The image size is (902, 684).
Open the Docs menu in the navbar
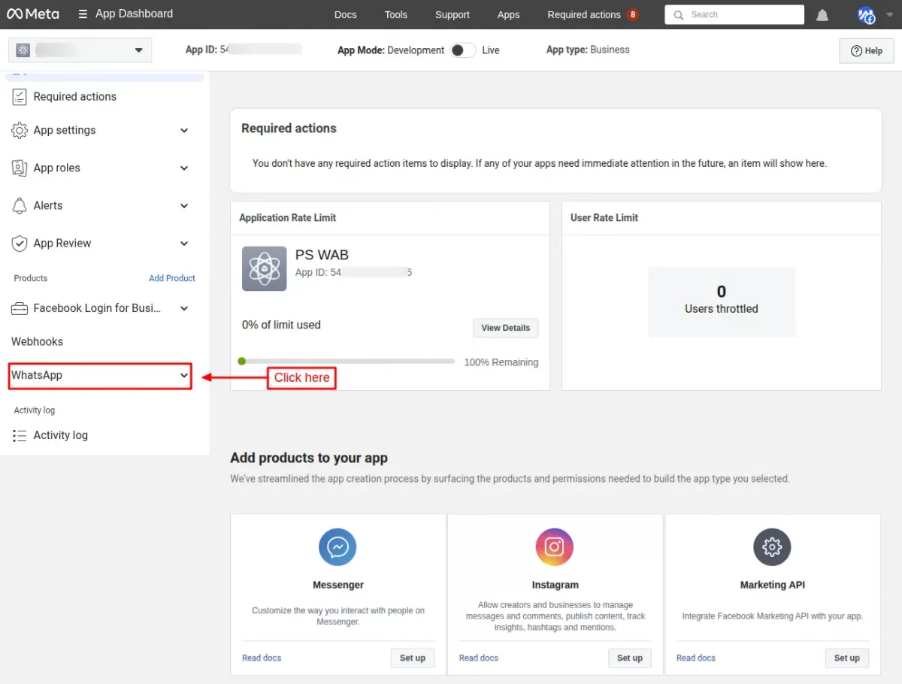(x=345, y=14)
